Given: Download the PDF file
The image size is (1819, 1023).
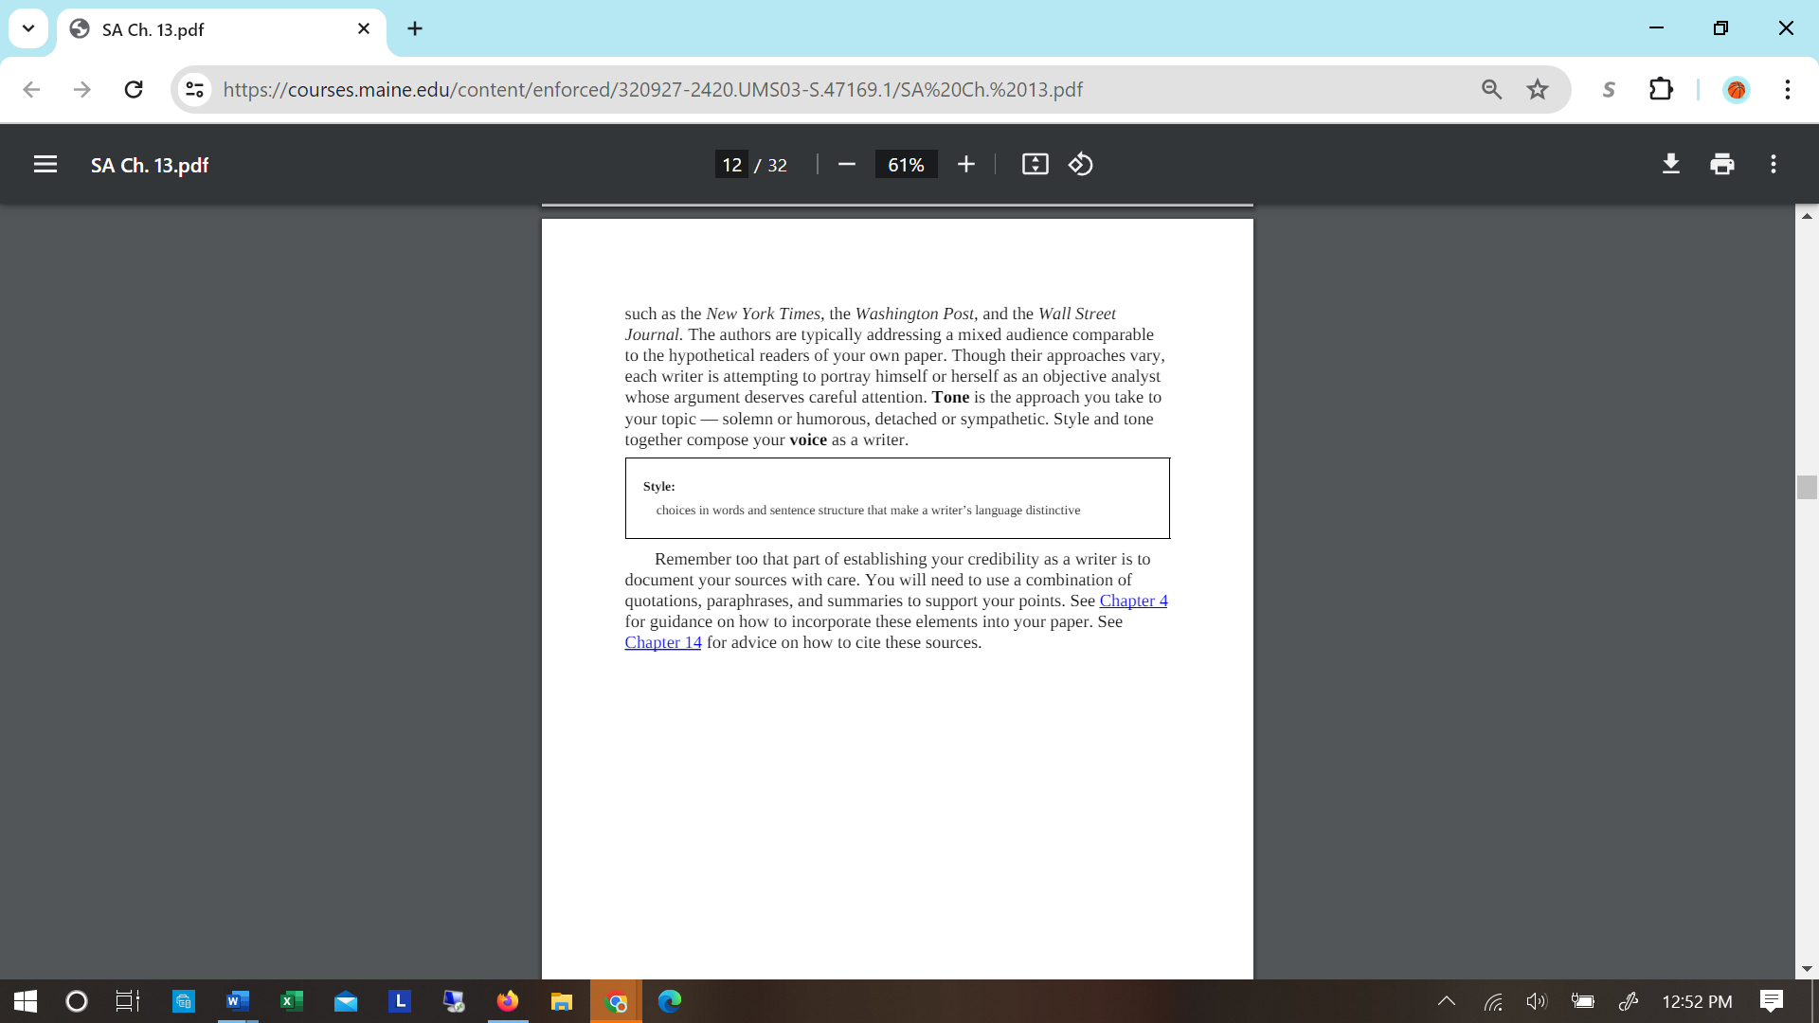Looking at the screenshot, I should point(1671,165).
